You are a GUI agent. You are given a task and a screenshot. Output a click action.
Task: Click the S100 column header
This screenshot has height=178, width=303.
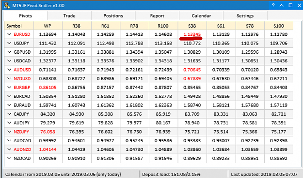279,26
